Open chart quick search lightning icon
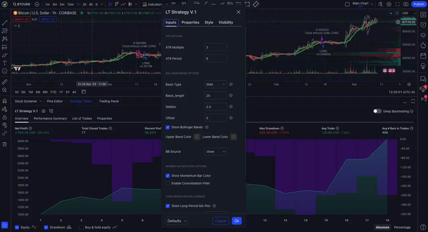The height and width of the screenshot is (232, 428). pyautogui.click(x=381, y=4)
